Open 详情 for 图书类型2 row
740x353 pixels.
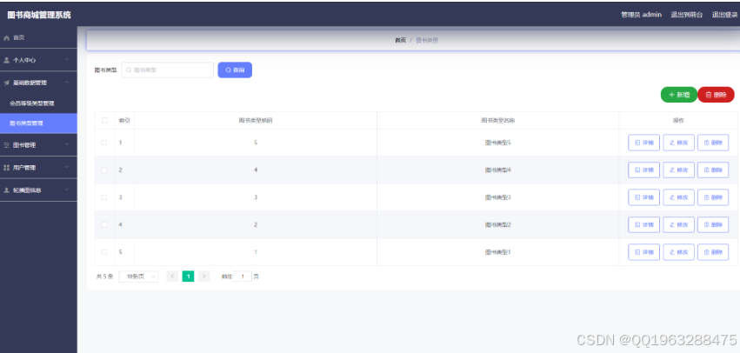(643, 224)
